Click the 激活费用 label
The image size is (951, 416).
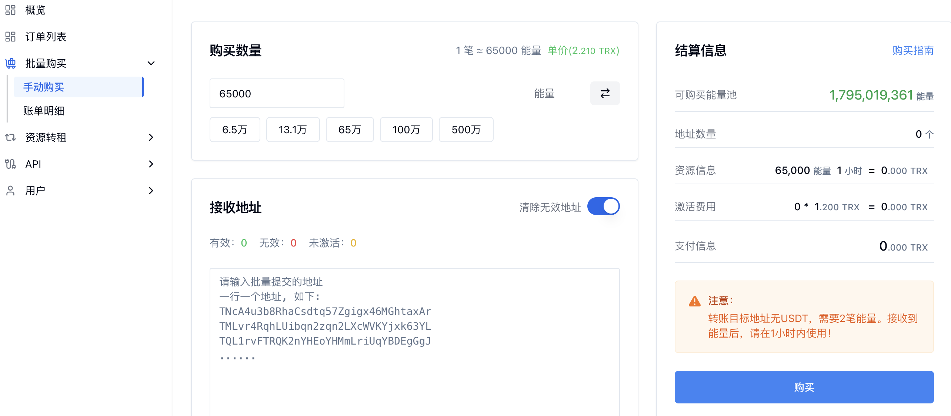click(x=695, y=207)
